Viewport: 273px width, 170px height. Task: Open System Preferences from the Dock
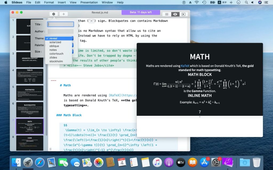[216, 162]
